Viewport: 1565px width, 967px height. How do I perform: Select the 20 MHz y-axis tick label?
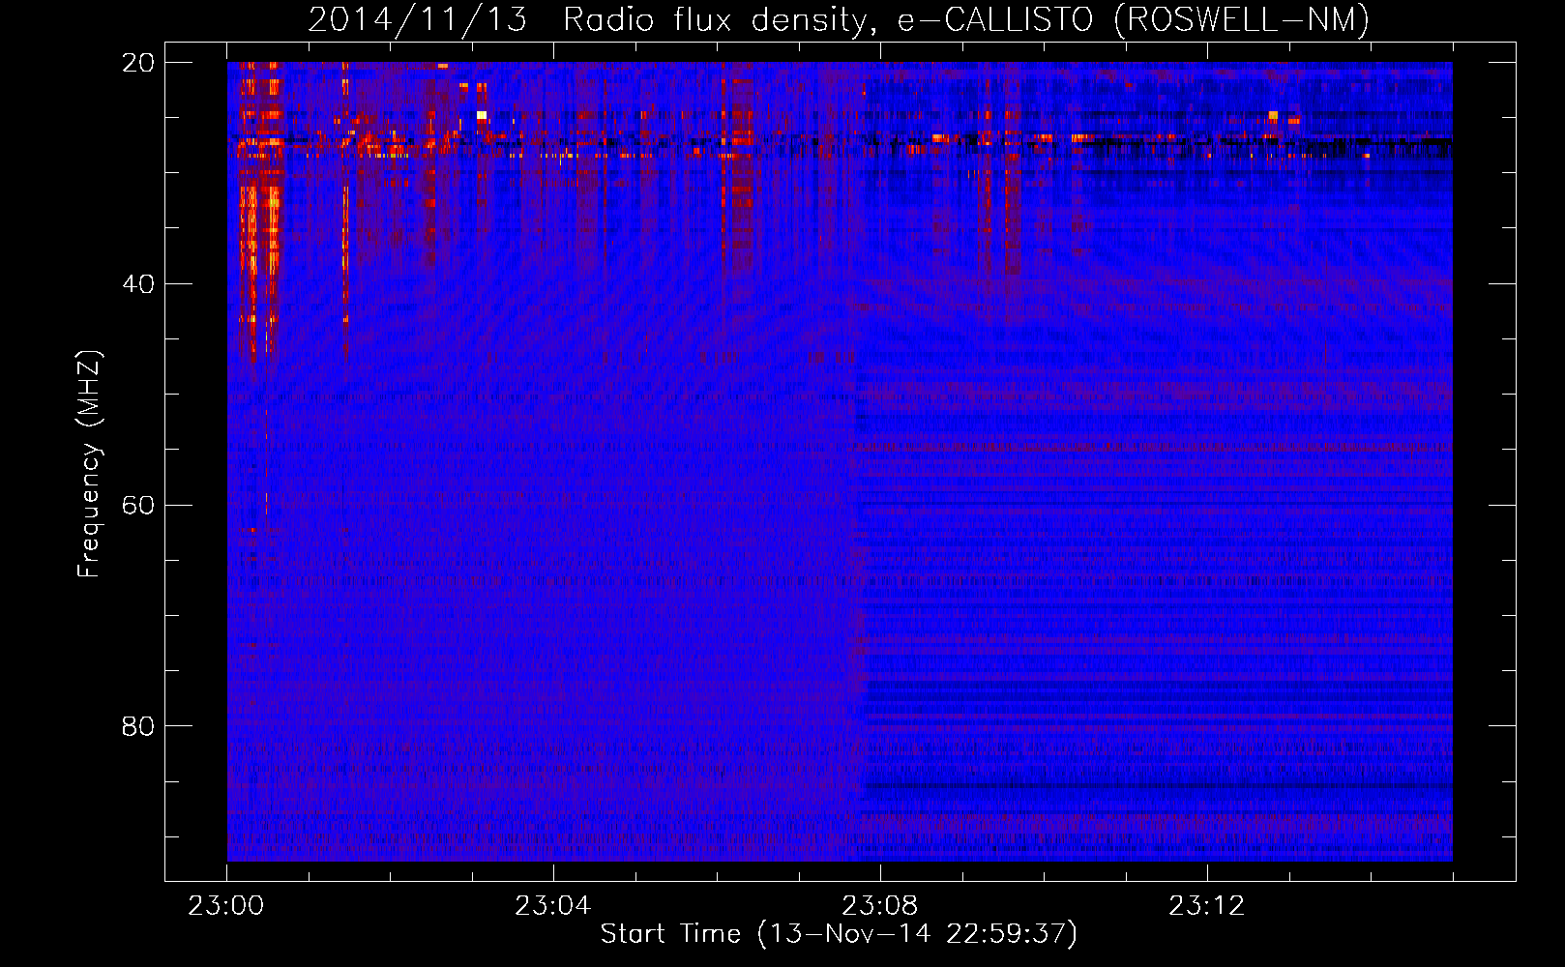click(138, 63)
